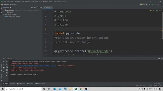Open the Run tool window button at bottom
This screenshot has height=91, width=163.
(6, 84)
